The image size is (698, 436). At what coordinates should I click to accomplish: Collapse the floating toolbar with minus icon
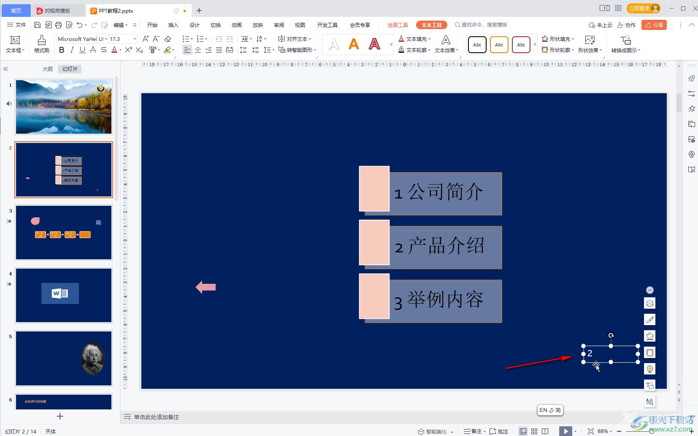(650, 290)
